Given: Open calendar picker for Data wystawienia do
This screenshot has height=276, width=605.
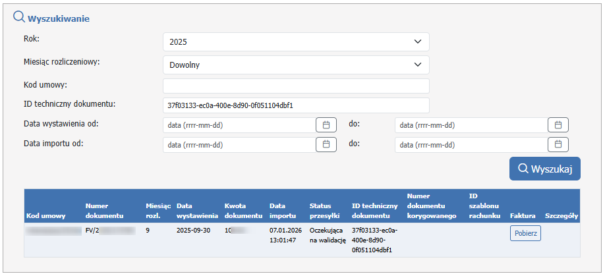Looking at the screenshot, I should (x=558, y=125).
